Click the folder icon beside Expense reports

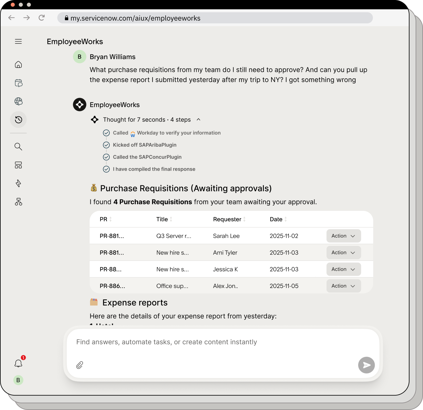coord(94,302)
